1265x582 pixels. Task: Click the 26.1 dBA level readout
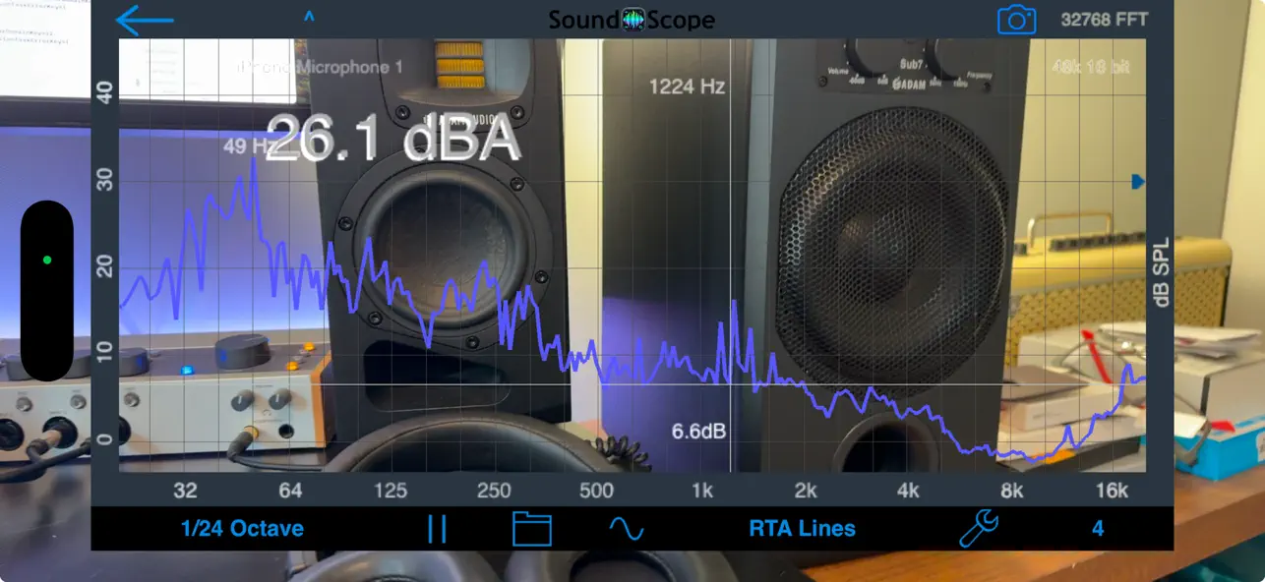(392, 138)
